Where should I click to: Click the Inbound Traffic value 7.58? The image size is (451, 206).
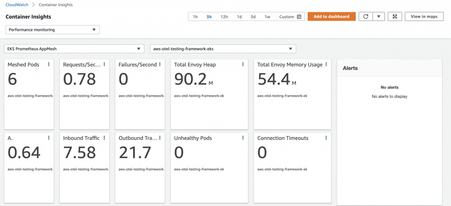(79, 153)
